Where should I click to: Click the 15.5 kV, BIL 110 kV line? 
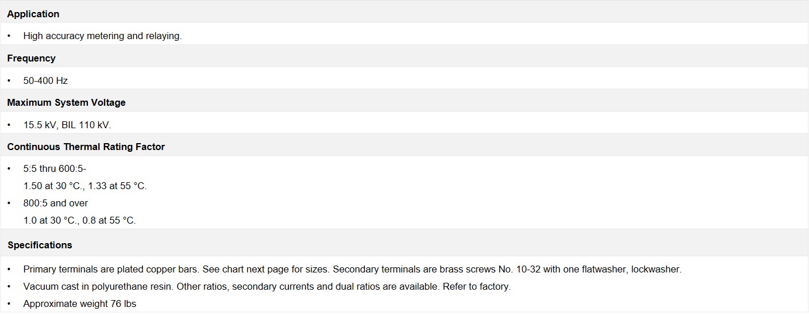(67, 125)
